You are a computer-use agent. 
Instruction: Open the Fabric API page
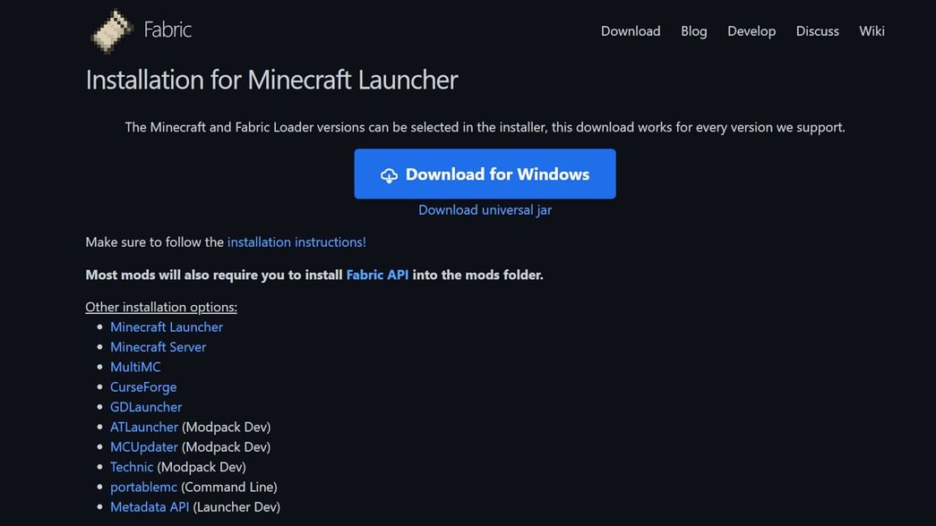(377, 275)
